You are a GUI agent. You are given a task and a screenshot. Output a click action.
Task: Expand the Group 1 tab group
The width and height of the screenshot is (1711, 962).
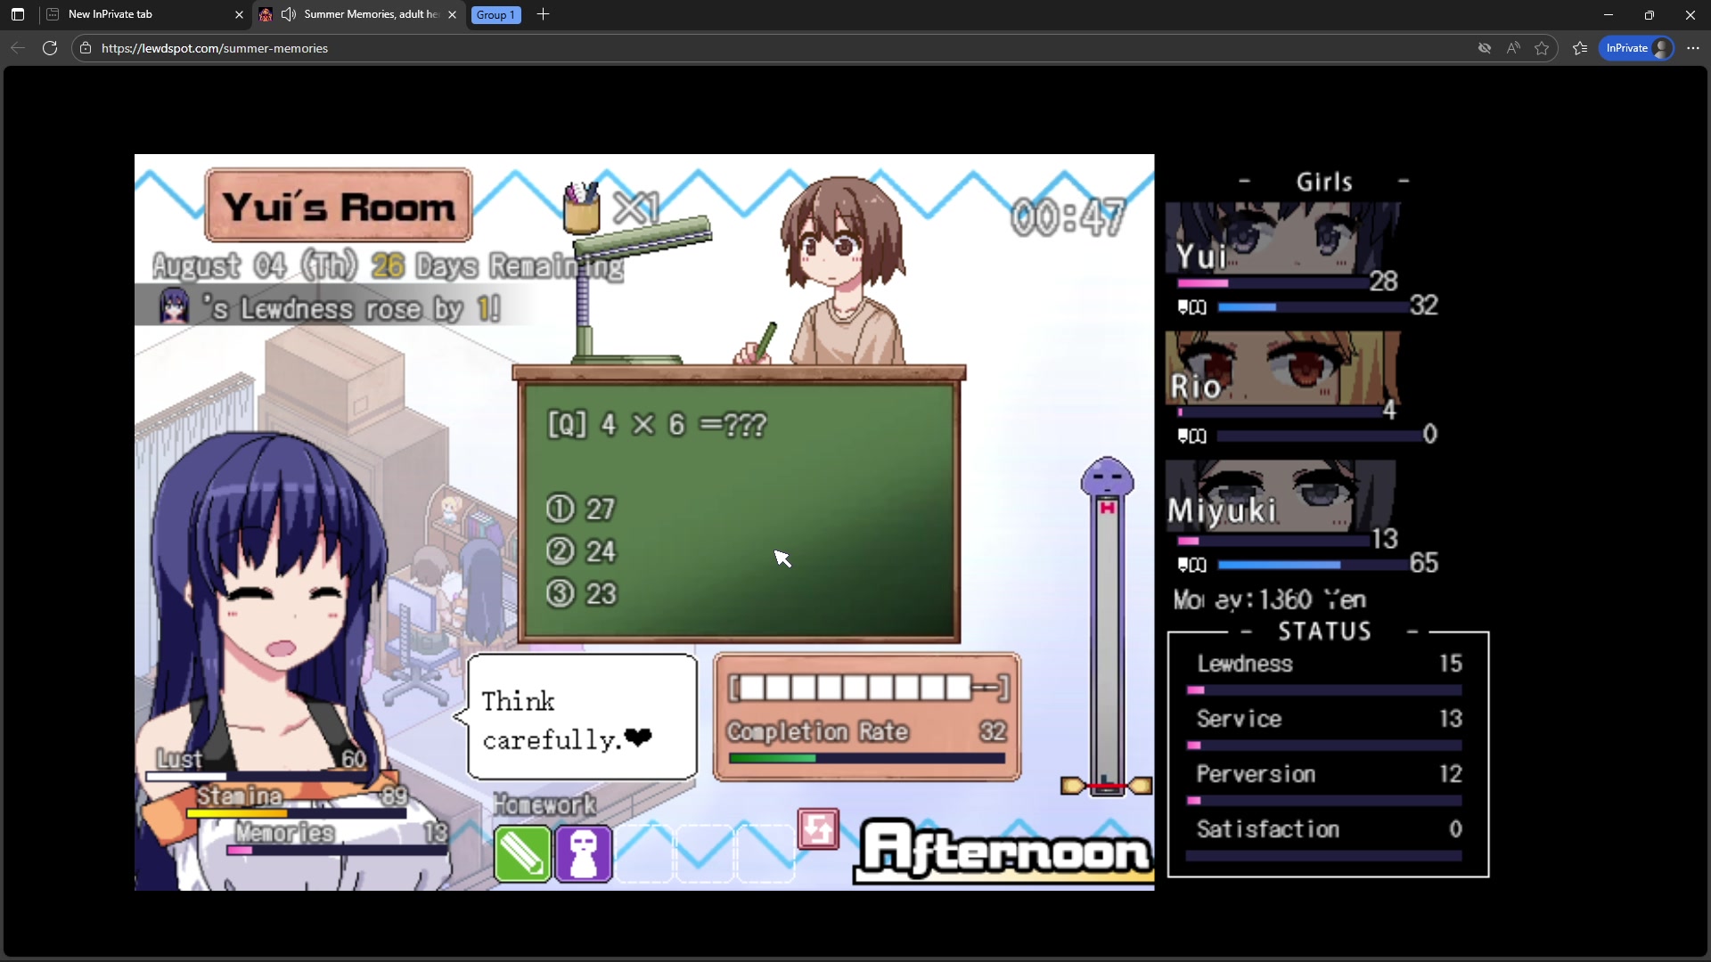pos(495,14)
